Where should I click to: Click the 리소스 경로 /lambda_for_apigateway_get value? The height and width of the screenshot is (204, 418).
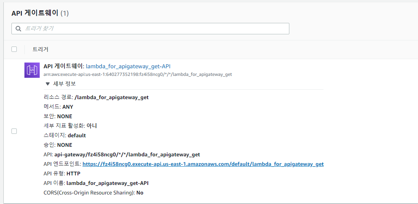[x=112, y=98]
